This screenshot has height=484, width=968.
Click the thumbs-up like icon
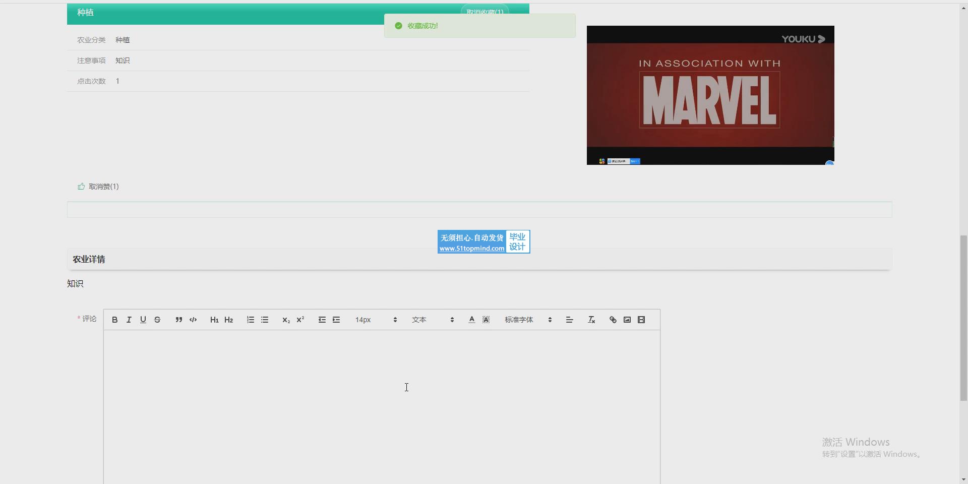pyautogui.click(x=81, y=187)
